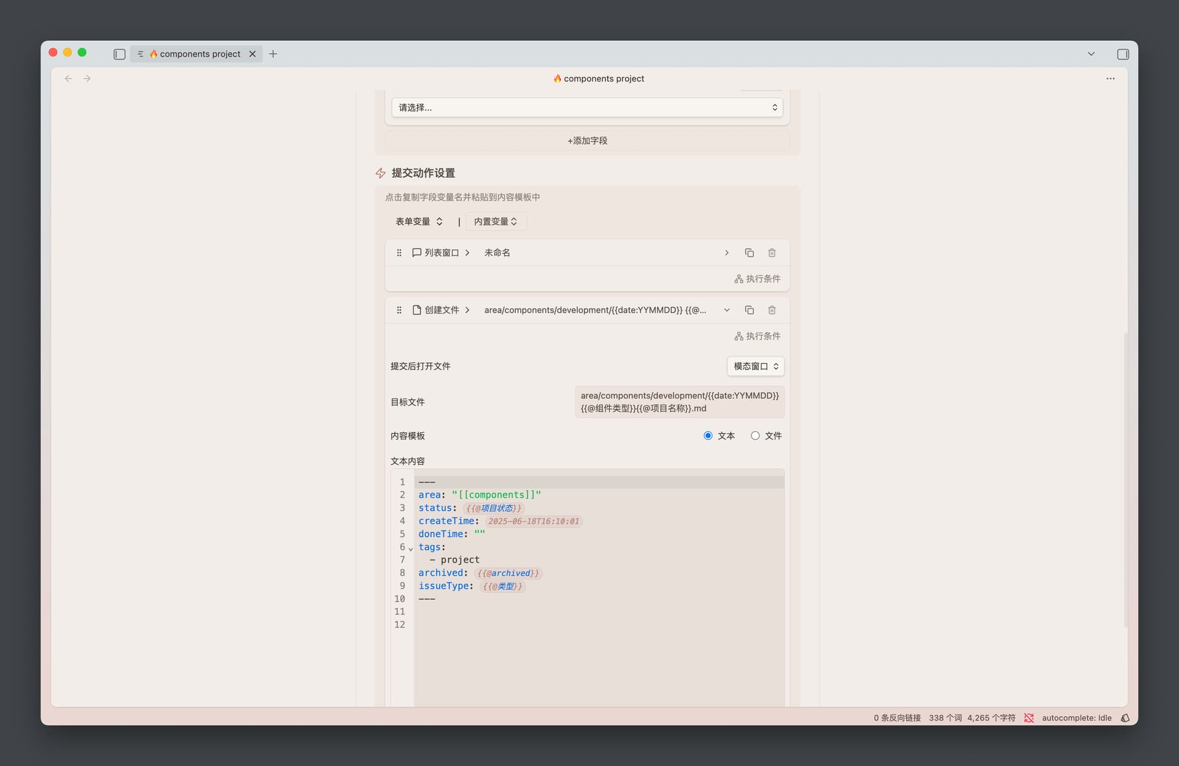Image resolution: width=1179 pixels, height=766 pixels.
Task: Open the 内置变量 selector
Action: click(x=496, y=222)
